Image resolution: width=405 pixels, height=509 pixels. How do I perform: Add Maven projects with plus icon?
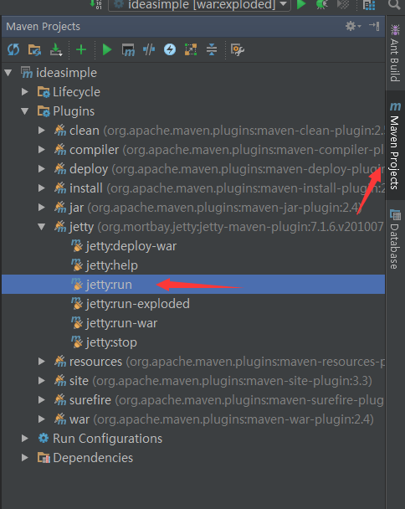[x=81, y=49]
